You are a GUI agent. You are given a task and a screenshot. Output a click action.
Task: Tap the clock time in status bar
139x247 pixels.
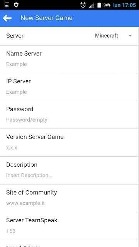pos(124,5)
